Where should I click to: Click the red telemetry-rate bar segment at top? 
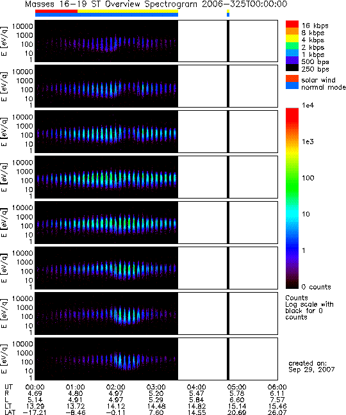point(56,12)
